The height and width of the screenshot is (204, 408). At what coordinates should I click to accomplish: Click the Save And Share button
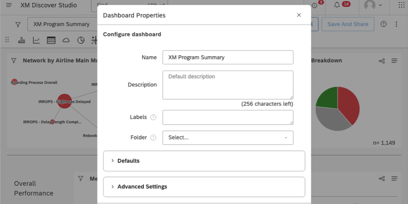click(x=348, y=24)
